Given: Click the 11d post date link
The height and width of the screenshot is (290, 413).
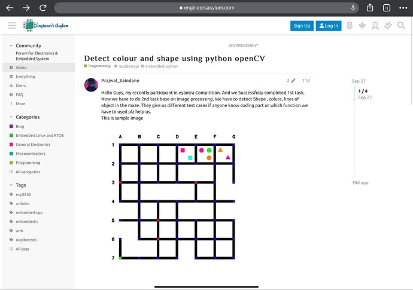Looking at the screenshot, I should click(306, 81).
